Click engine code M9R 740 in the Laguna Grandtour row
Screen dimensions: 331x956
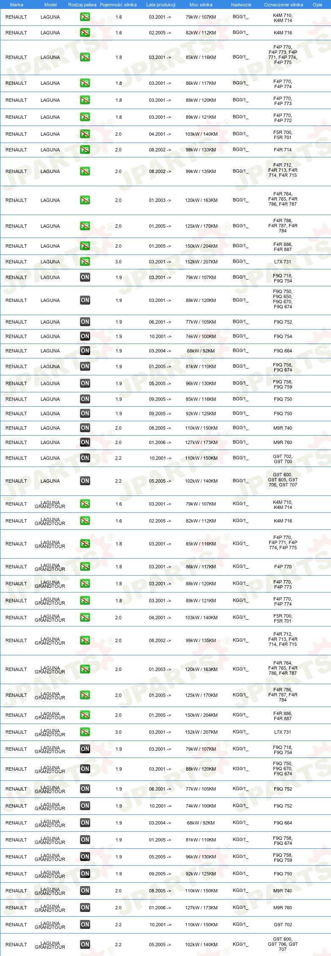coord(283,891)
